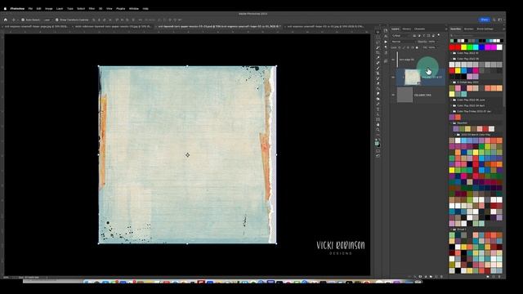The height and width of the screenshot is (294, 523).
Task: Open the Apple menu
Action: 5,9
